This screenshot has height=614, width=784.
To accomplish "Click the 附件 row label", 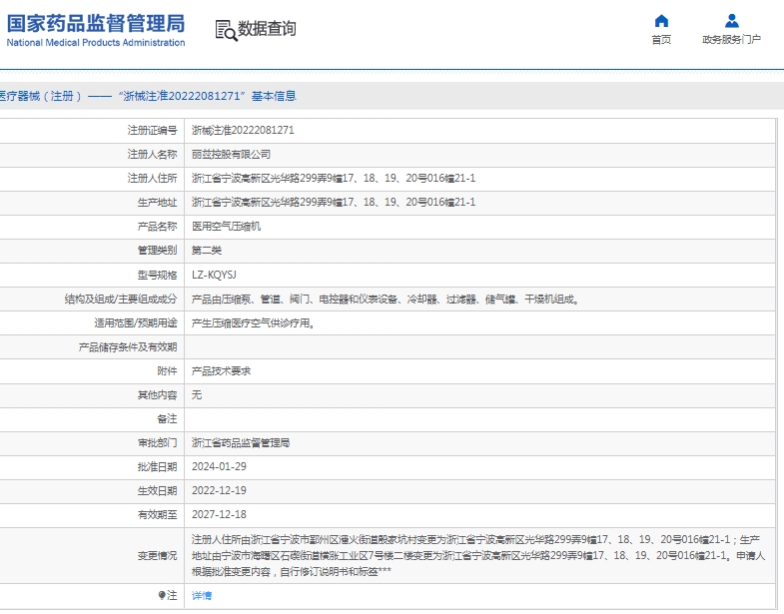I will pos(167,371).
